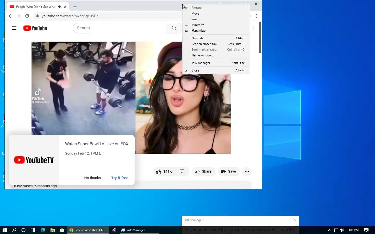Click the YouTube logo

(35, 28)
